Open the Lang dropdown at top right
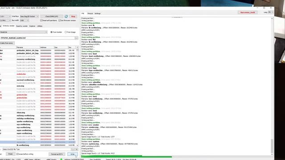 [271, 12]
